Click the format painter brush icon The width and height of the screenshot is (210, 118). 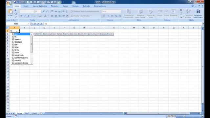pos(16,17)
